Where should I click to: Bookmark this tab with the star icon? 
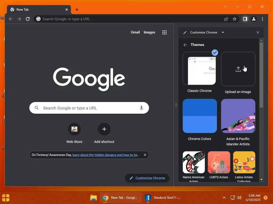(x=235, y=19)
